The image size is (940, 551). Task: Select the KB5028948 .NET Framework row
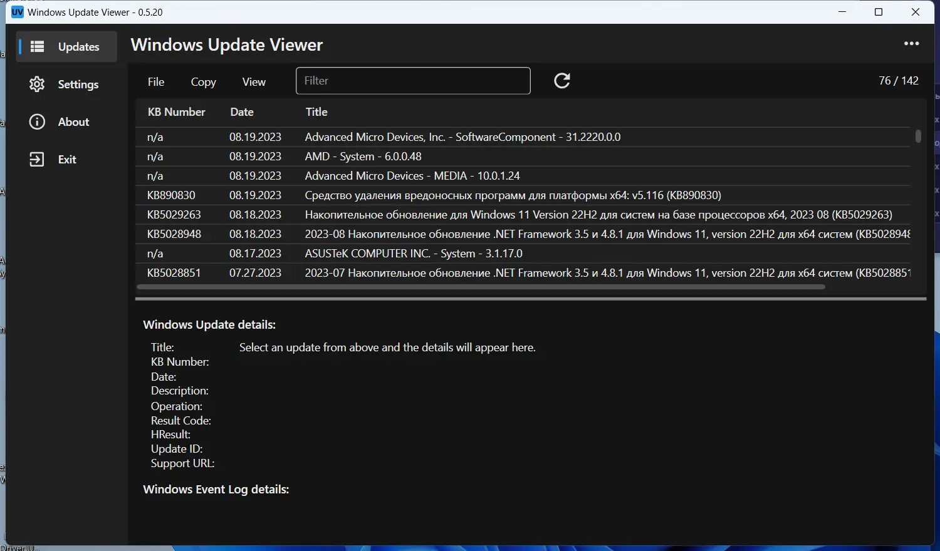tap(523, 234)
